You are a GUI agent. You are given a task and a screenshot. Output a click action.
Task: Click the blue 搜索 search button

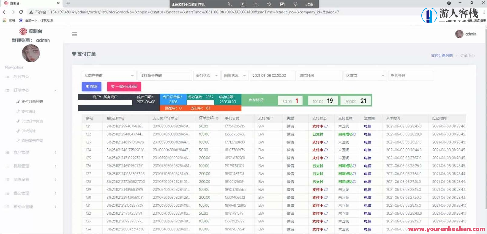[x=91, y=86]
